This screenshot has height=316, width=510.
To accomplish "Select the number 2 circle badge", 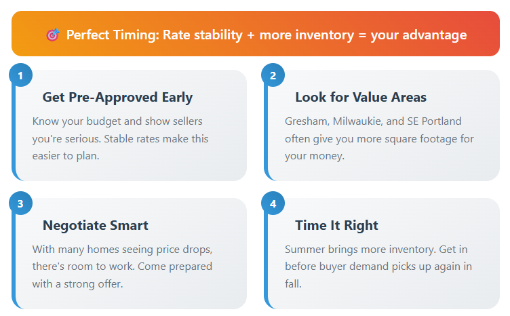I will click(x=273, y=75).
